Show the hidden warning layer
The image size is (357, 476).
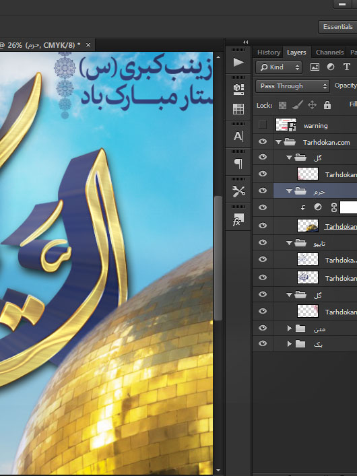click(x=263, y=125)
